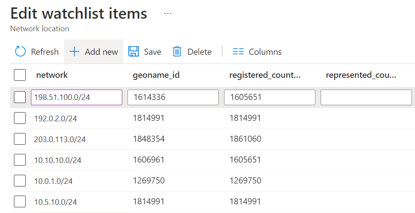Check the 198.51.100.0/24 row checkbox
Image resolution: width=415 pixels, height=213 pixels.
20,97
